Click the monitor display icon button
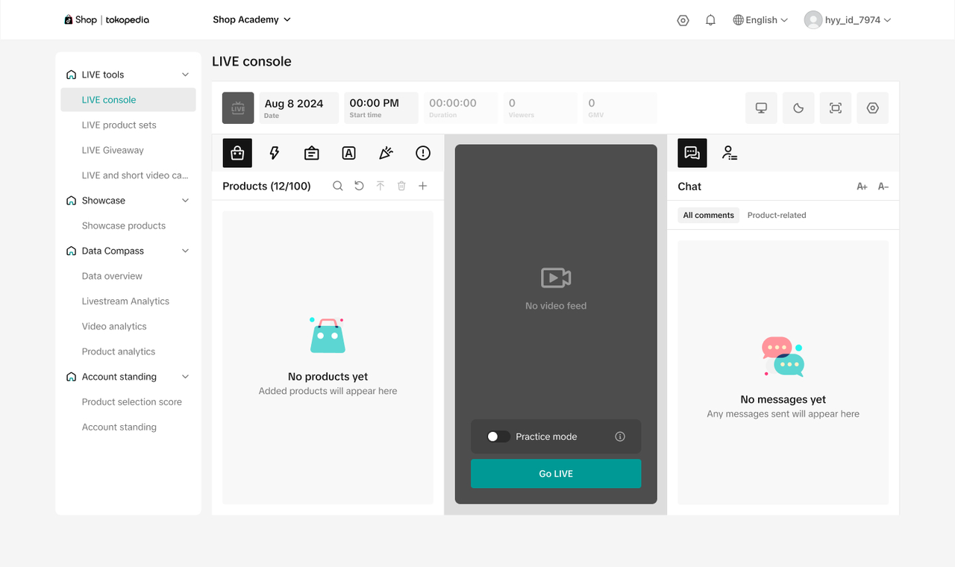 pyautogui.click(x=762, y=108)
